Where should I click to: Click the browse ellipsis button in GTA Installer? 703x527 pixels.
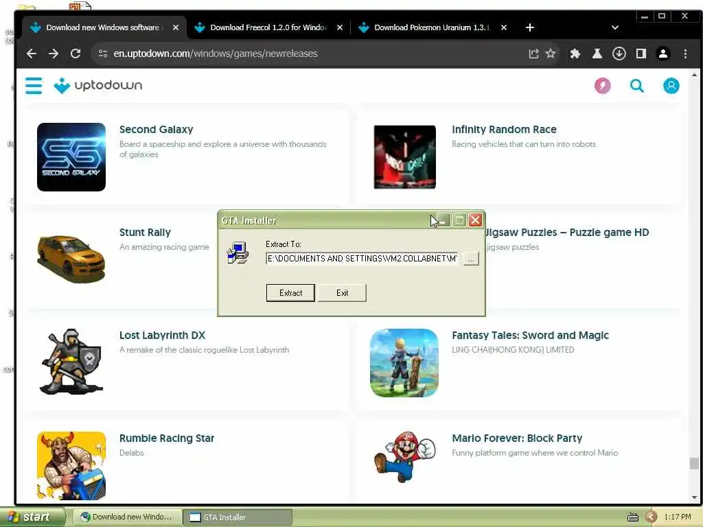coord(471,259)
